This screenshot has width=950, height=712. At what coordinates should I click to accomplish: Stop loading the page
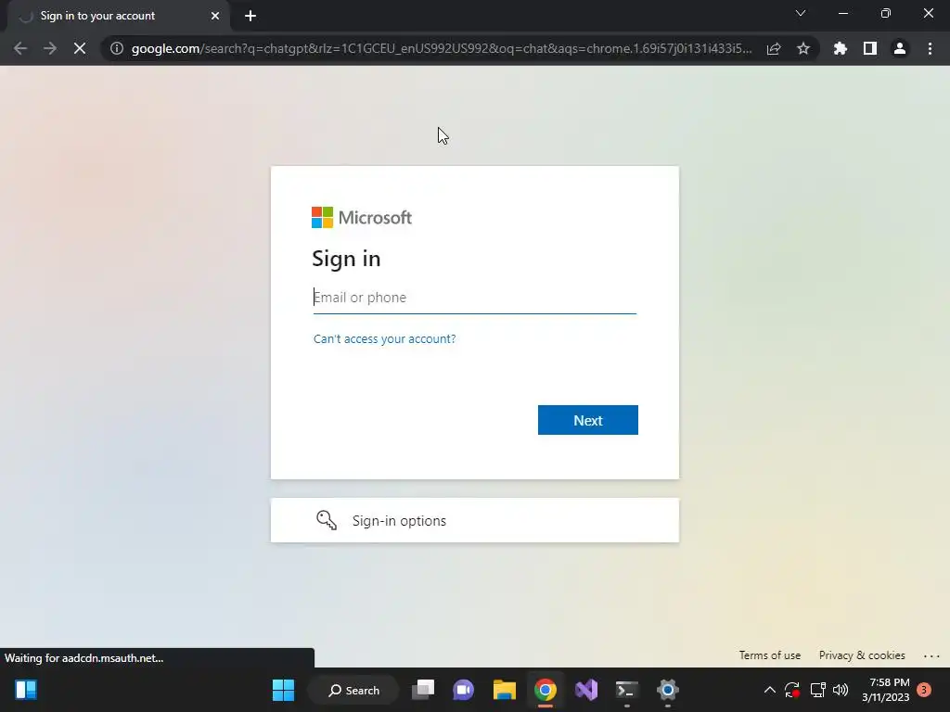pyautogui.click(x=80, y=48)
